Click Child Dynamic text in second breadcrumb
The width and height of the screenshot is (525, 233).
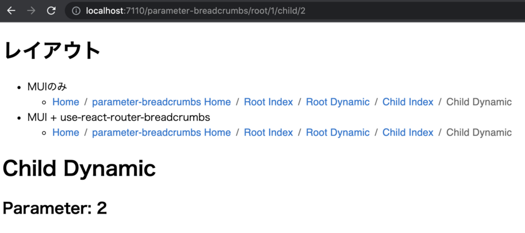[x=479, y=132]
